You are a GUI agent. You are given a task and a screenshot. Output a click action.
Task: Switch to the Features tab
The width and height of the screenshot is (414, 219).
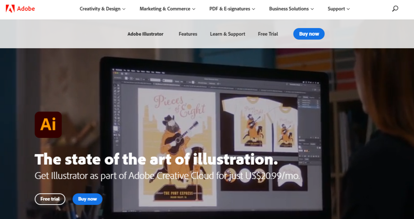188,34
